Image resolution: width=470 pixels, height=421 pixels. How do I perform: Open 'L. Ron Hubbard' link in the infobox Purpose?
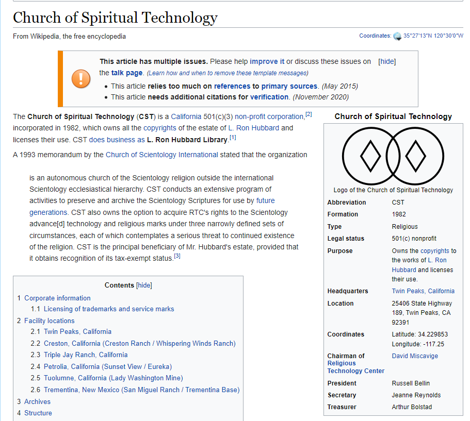coord(419,265)
